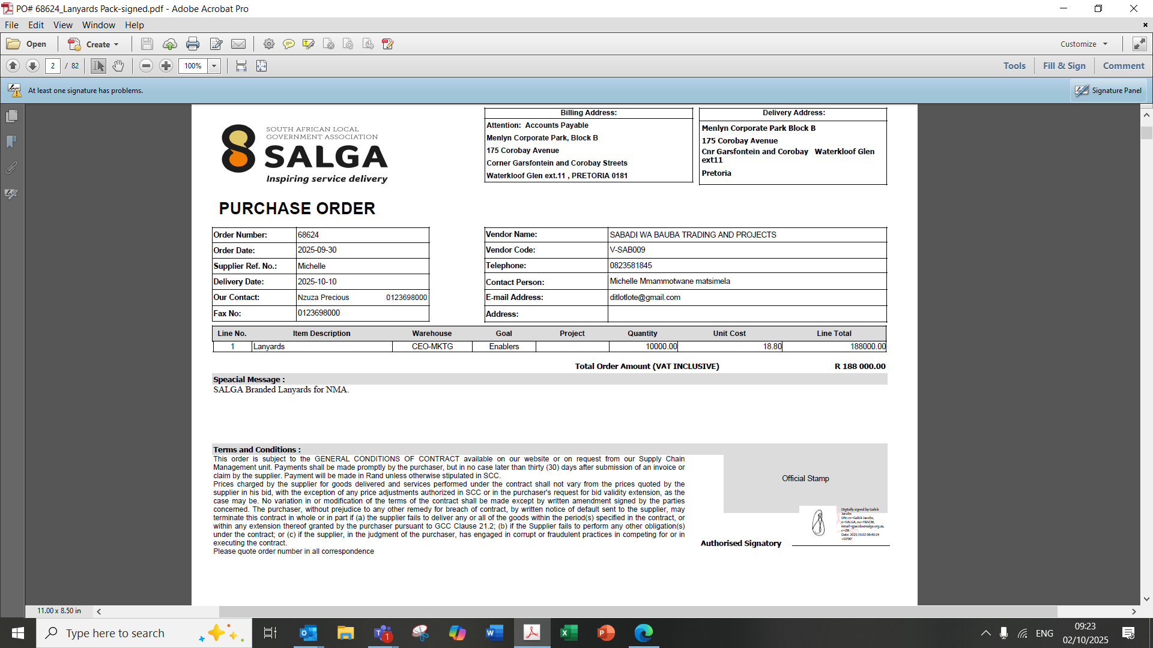The image size is (1153, 648).
Task: Click the Fit Width scrolling icon
Action: click(x=241, y=66)
